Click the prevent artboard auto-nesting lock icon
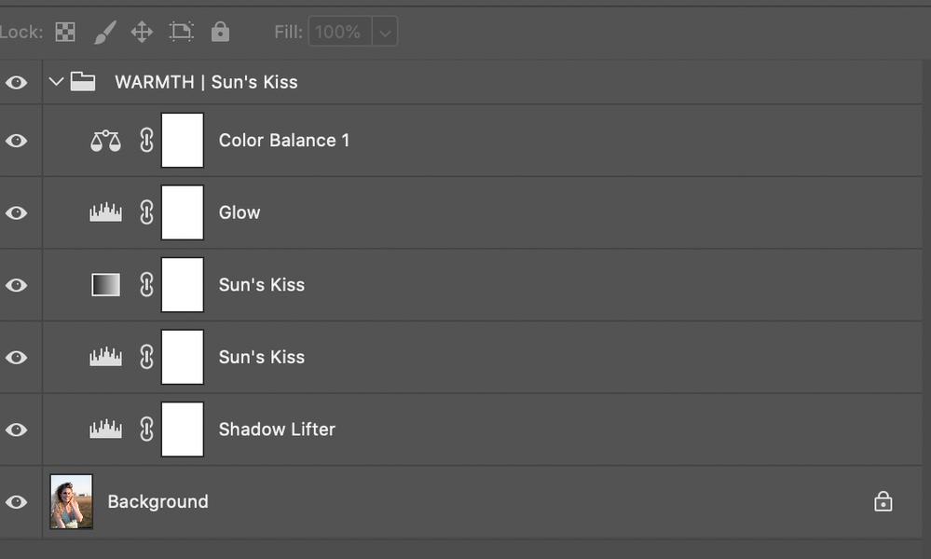Viewport: 931px width, 559px height. click(181, 33)
